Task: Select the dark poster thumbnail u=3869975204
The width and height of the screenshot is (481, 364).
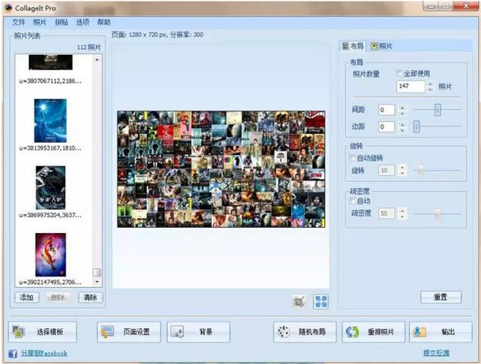Action: click(50, 188)
